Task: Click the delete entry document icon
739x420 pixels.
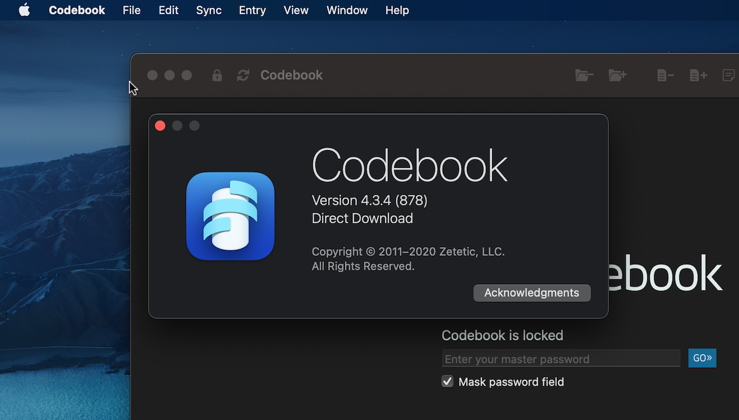Action: click(665, 75)
